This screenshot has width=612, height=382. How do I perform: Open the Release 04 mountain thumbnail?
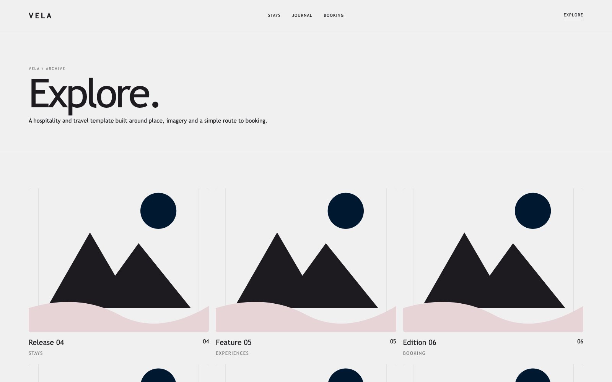pyautogui.click(x=119, y=260)
